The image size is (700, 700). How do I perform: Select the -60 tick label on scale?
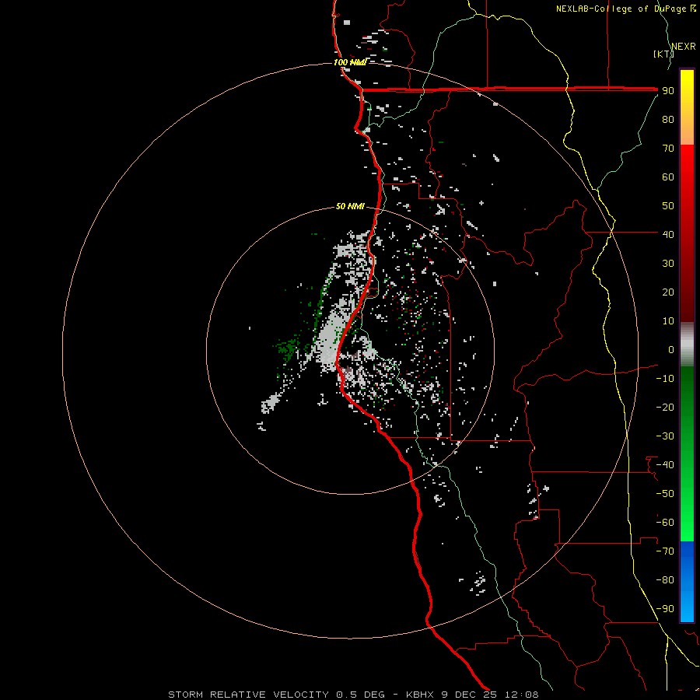coord(665,523)
